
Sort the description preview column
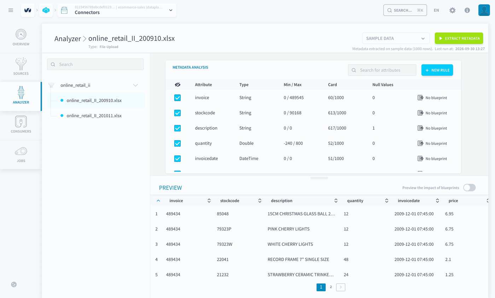coord(336,200)
